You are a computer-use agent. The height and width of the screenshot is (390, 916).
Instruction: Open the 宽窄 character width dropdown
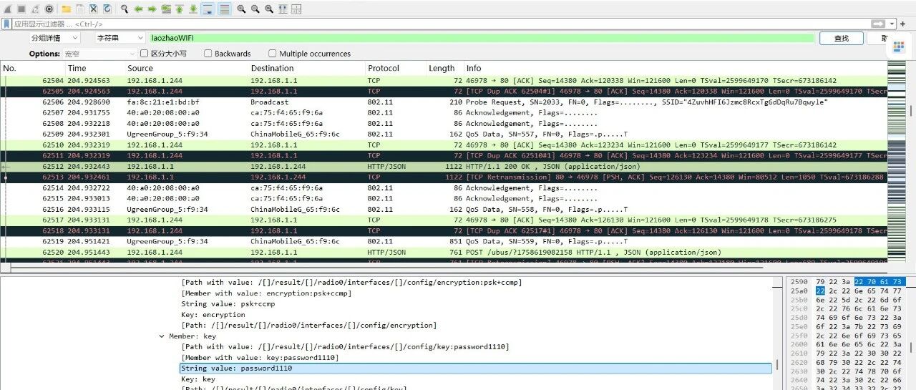pyautogui.click(x=99, y=54)
